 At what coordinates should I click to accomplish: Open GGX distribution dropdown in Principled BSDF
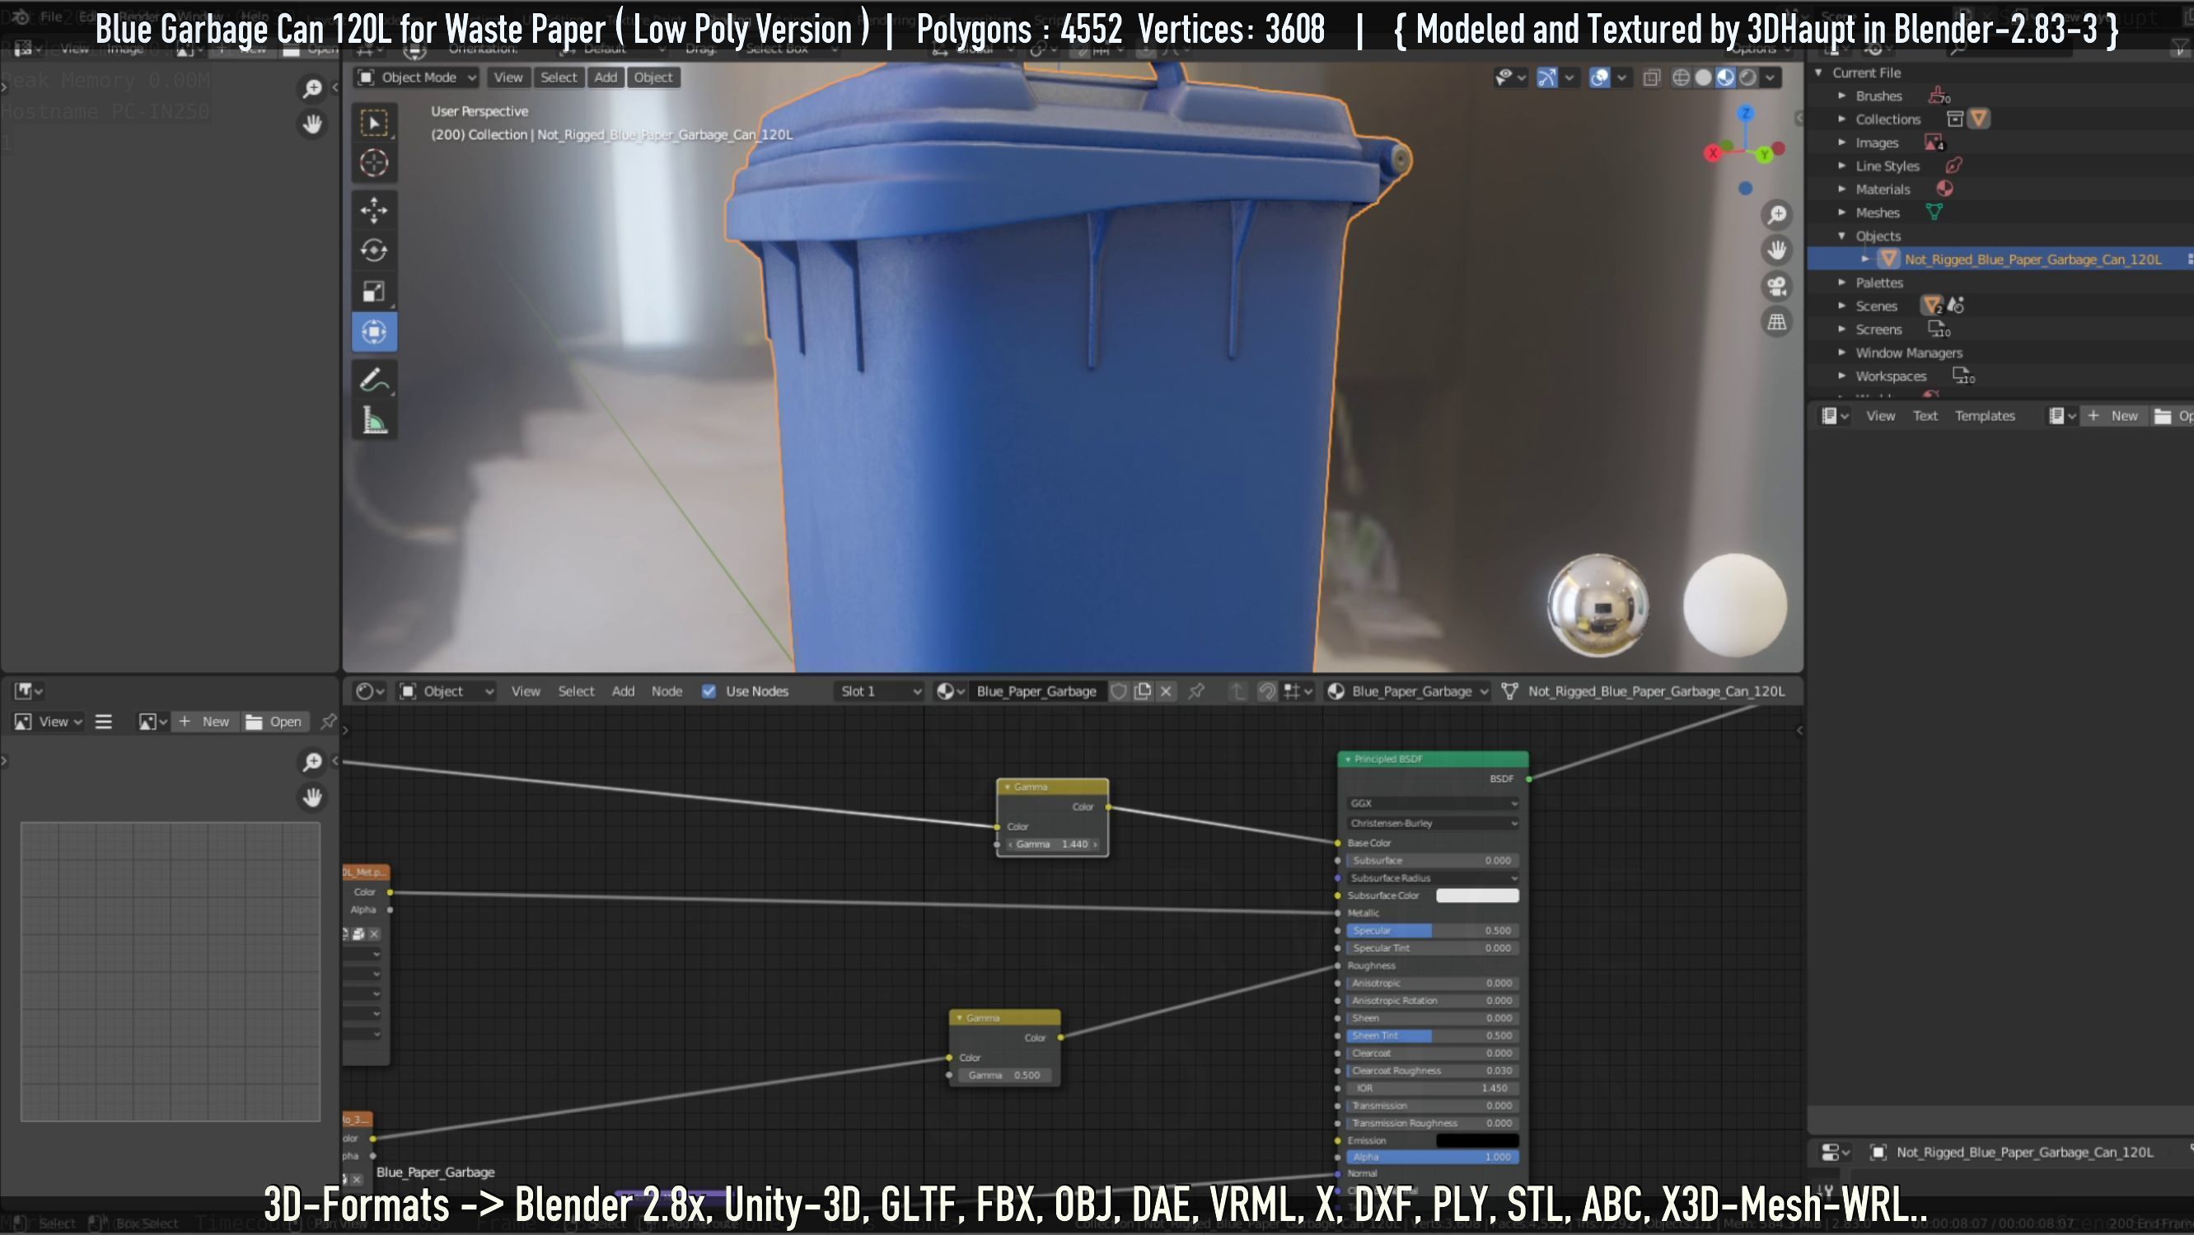1434,803
